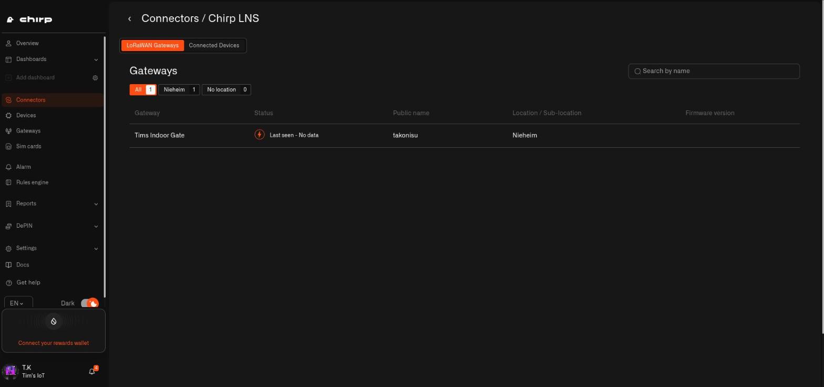Click the Alarm bell icon
Viewport: 824px width, 387px height.
pos(8,167)
